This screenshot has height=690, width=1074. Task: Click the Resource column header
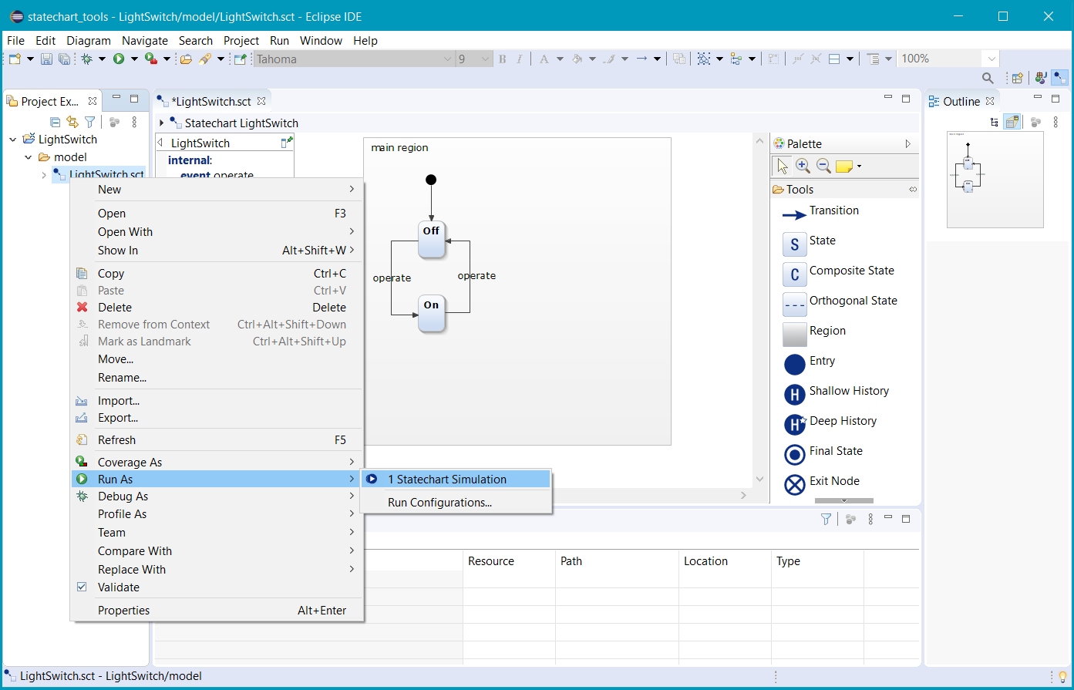(x=509, y=561)
